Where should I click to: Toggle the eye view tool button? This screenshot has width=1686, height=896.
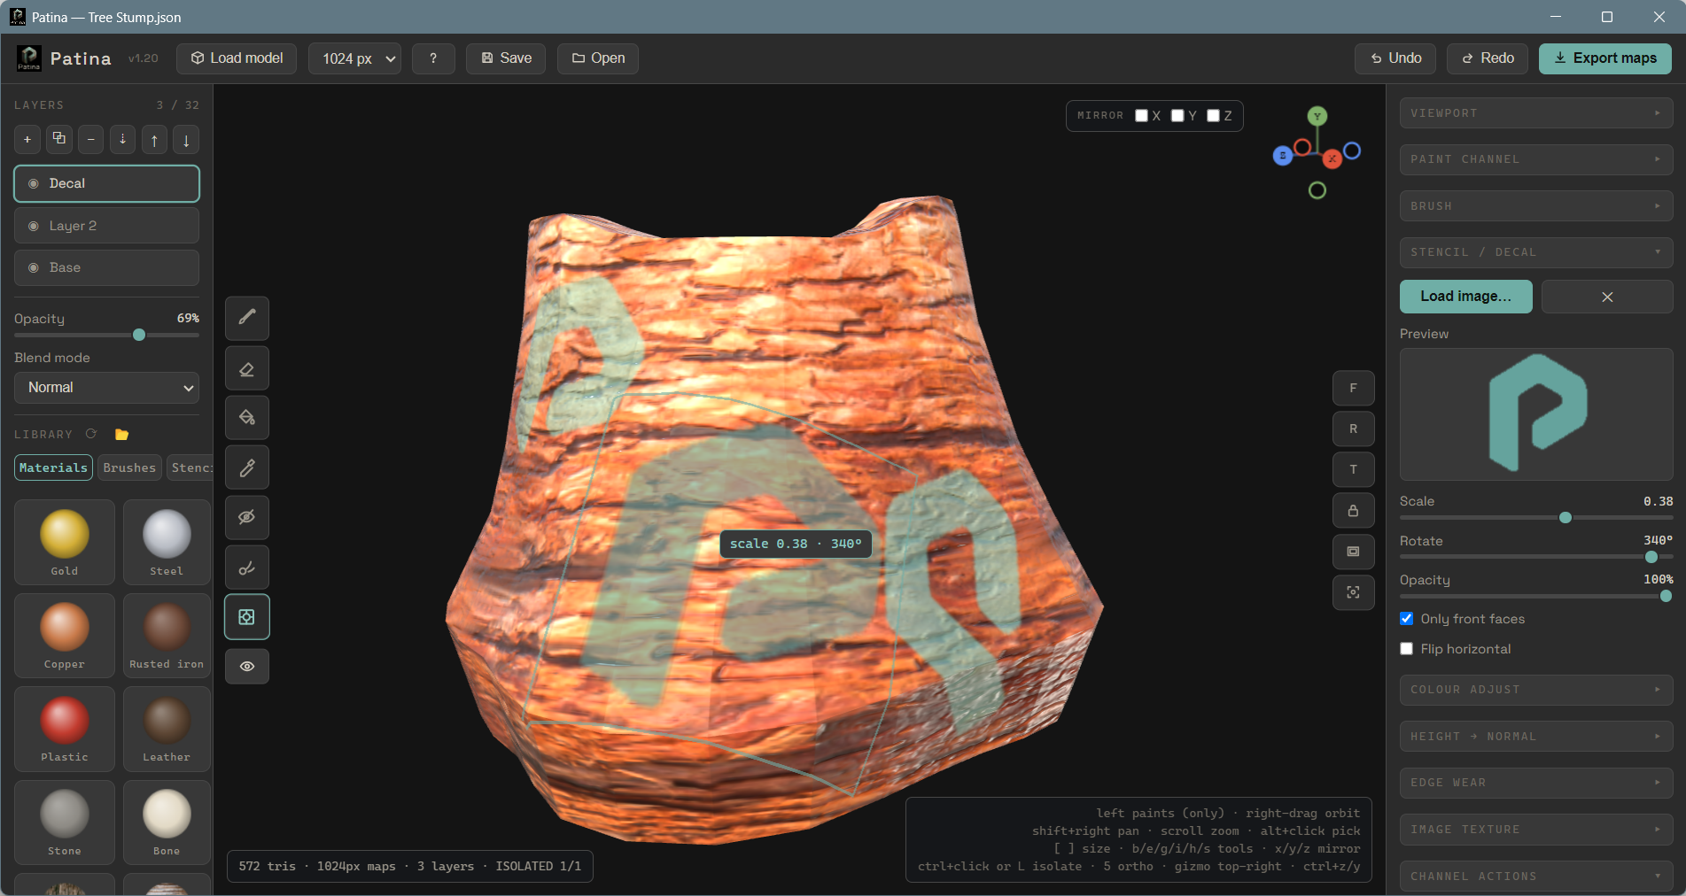(x=247, y=666)
